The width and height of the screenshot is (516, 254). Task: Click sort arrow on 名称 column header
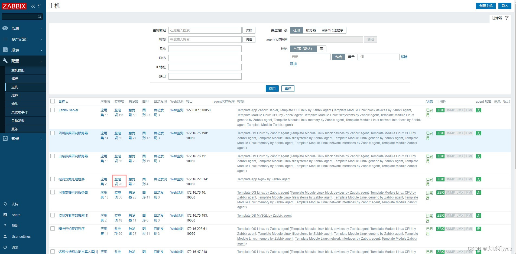[x=67, y=102]
